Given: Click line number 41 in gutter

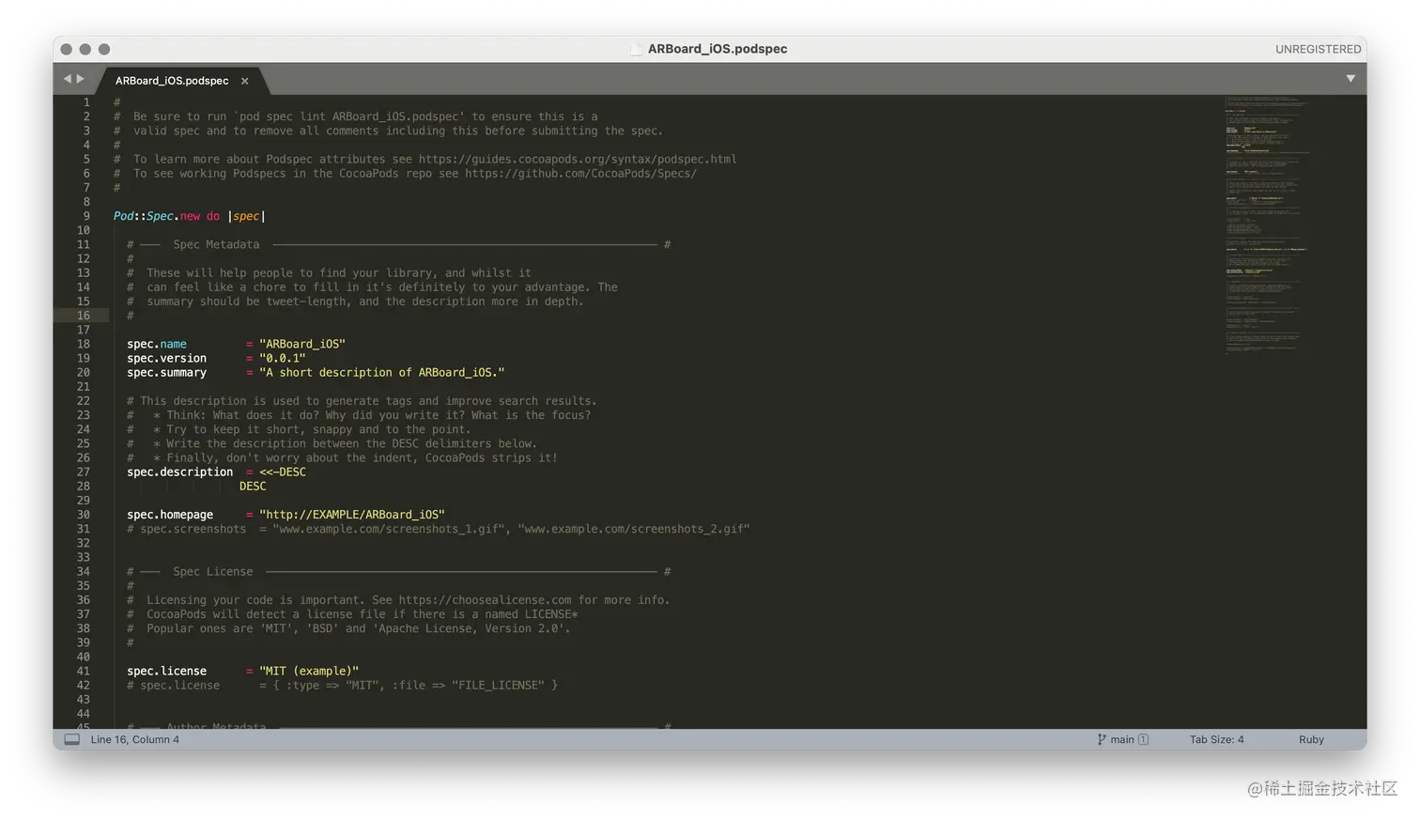Looking at the screenshot, I should click(84, 672).
